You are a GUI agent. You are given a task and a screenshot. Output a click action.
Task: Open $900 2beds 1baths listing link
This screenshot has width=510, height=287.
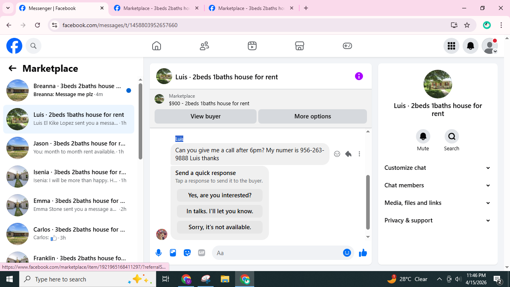209,103
